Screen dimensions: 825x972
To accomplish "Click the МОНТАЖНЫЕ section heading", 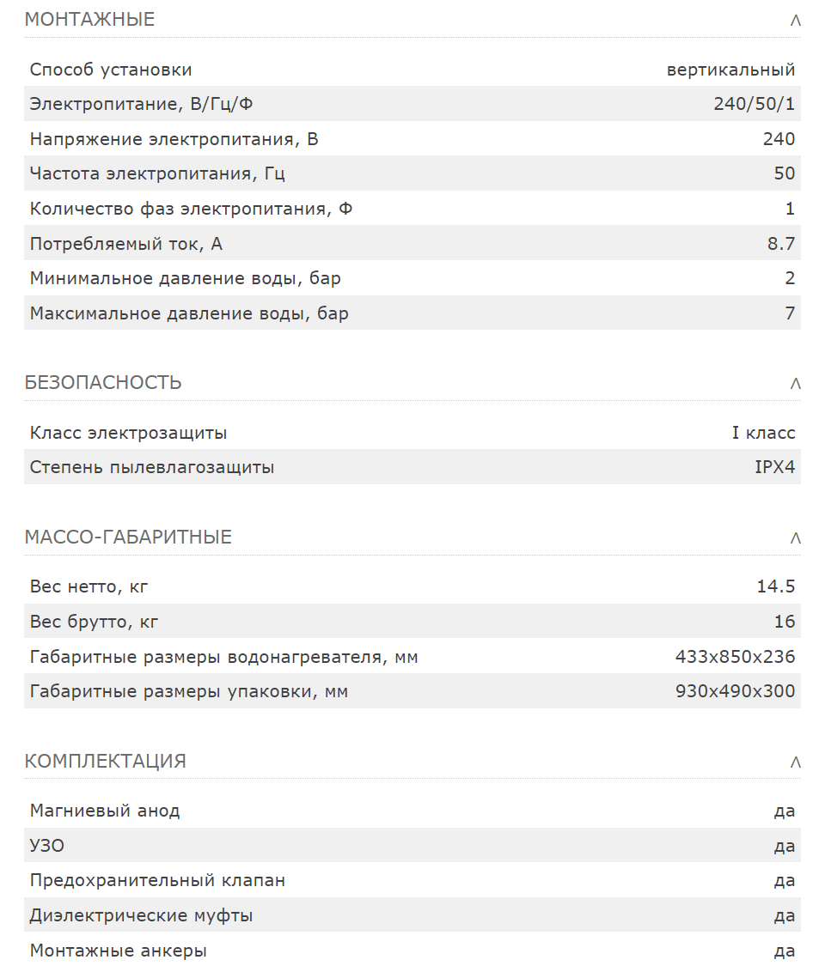I will pos(89,20).
